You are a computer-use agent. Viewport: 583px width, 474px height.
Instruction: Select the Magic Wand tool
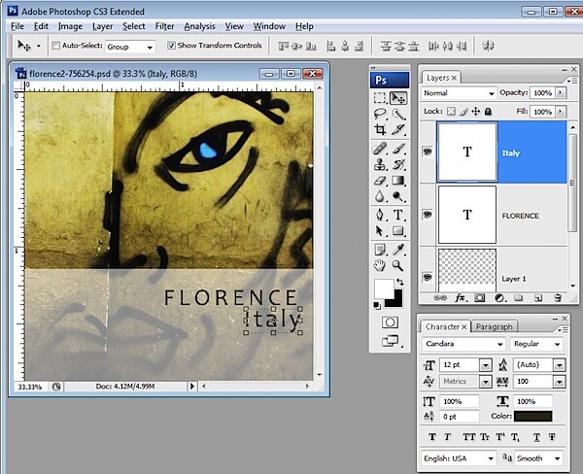point(397,114)
